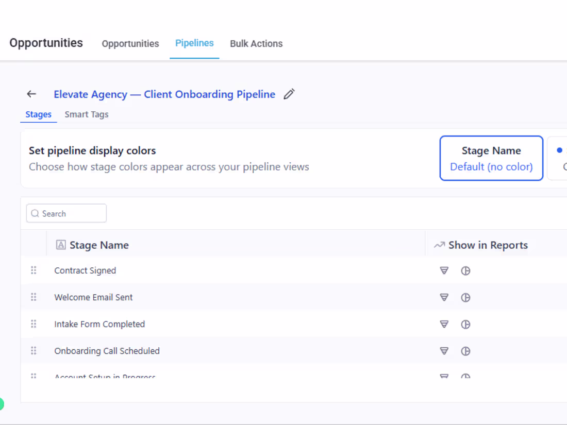Image resolution: width=567 pixels, height=425 pixels.
Task: Grab the drag handle for Welcome Email Sent
Action: pos(34,297)
